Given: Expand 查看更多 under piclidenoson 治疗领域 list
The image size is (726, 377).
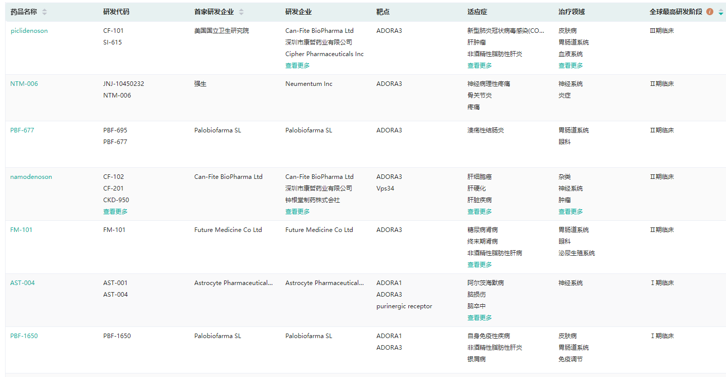Looking at the screenshot, I should pyautogui.click(x=571, y=66).
